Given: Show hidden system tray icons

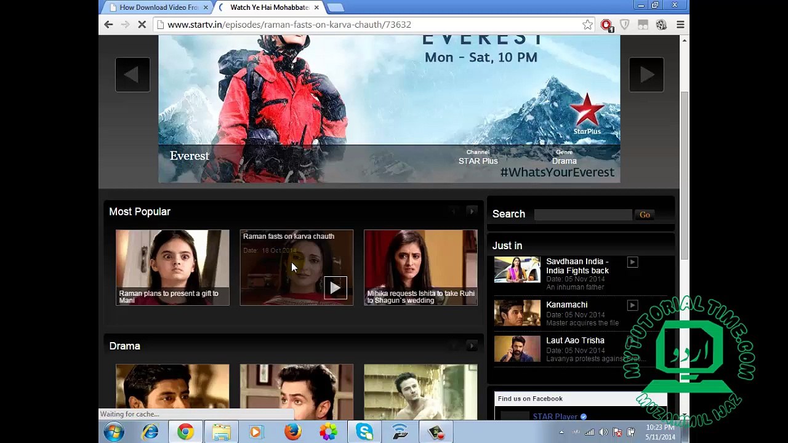Looking at the screenshot, I should pyautogui.click(x=561, y=433).
